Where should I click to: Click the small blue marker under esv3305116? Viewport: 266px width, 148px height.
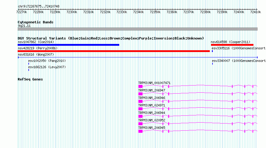pyautogui.click(x=212, y=51)
